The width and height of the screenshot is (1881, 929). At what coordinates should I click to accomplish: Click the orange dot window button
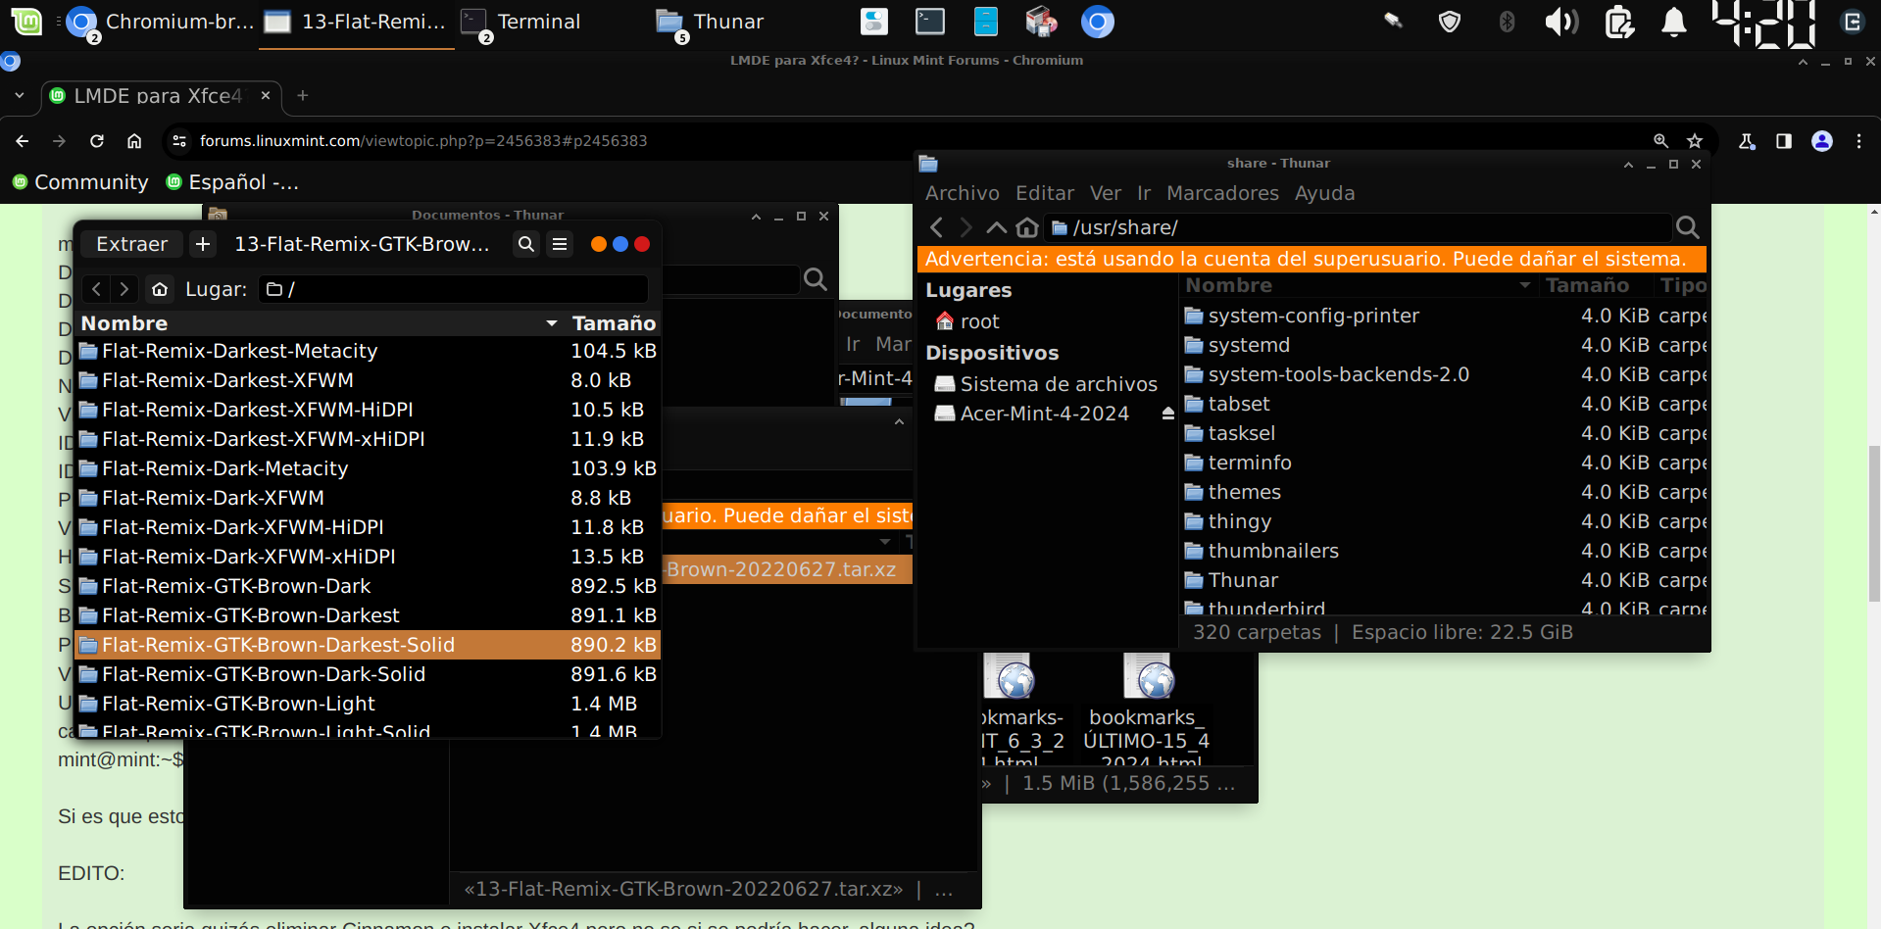pos(598,244)
